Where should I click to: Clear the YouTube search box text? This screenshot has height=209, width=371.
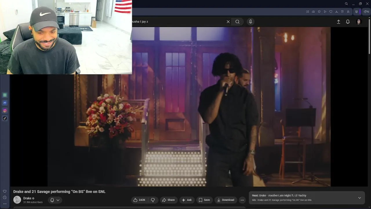coord(228,21)
